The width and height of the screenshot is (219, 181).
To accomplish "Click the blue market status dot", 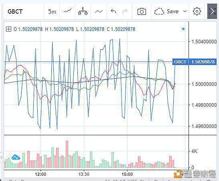I will [183, 29].
